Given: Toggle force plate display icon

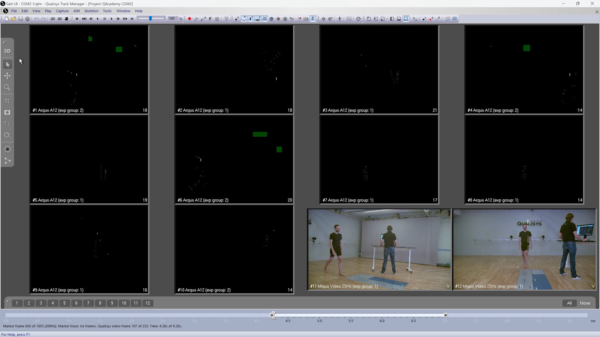Looking at the screenshot, I should pos(258,19).
